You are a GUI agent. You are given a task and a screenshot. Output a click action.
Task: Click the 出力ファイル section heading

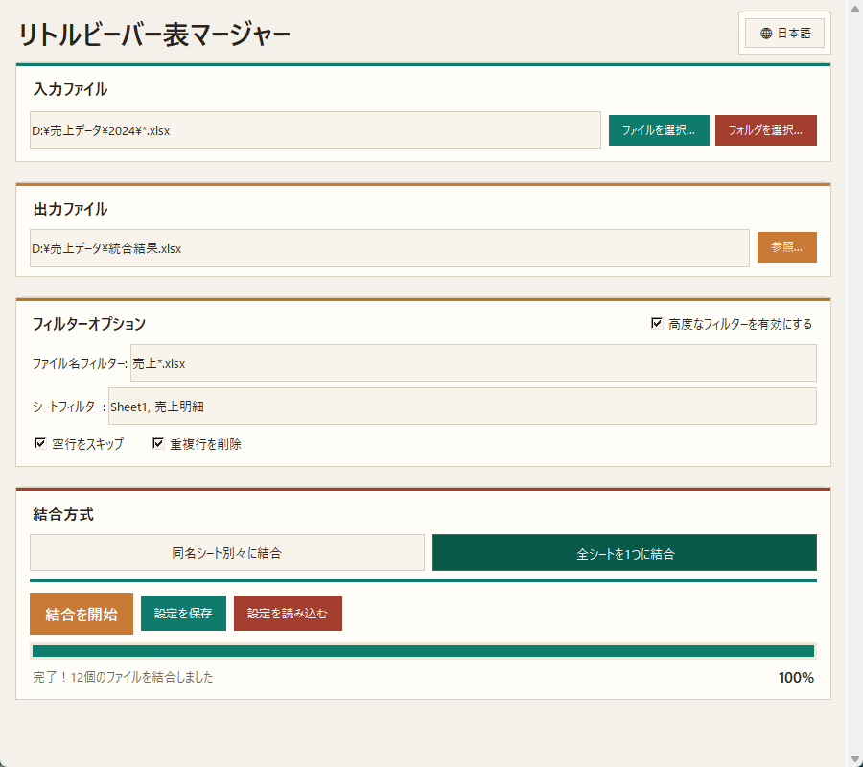(70, 209)
